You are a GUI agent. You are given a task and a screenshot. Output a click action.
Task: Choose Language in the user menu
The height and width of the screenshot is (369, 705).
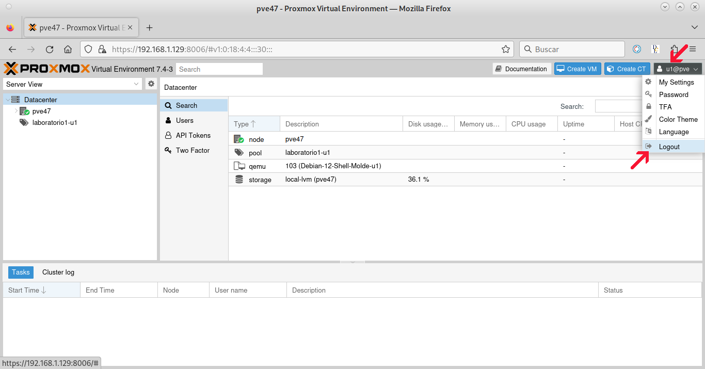coord(674,132)
